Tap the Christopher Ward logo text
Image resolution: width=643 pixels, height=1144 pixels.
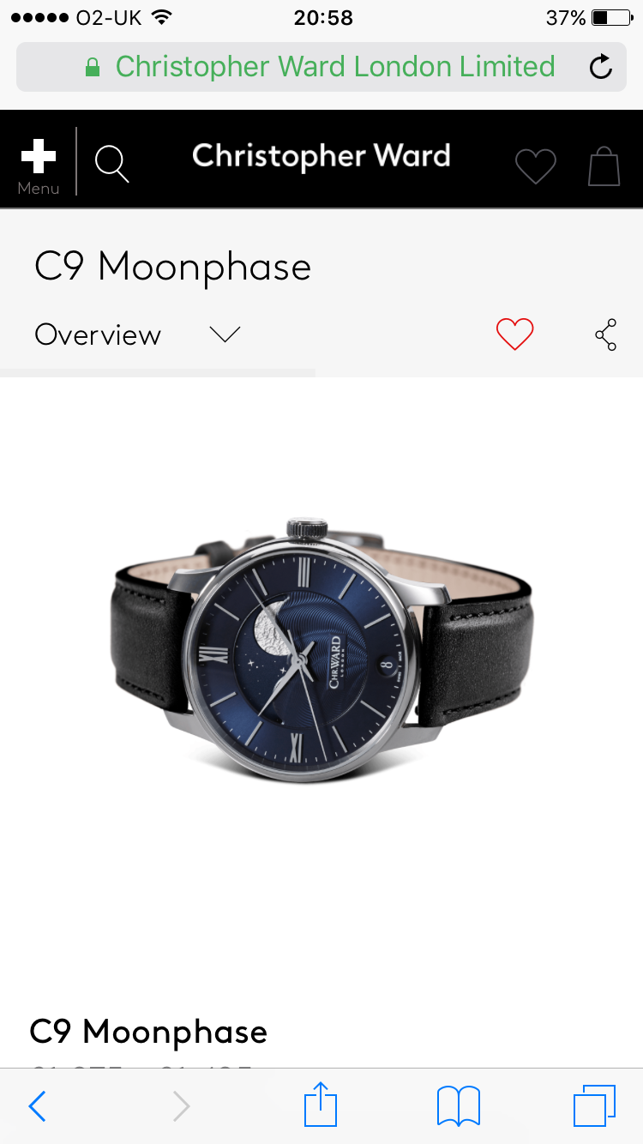[x=321, y=156]
